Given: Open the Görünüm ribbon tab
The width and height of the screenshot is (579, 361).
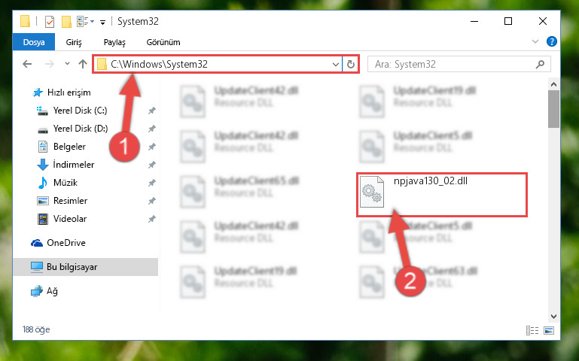Looking at the screenshot, I should pos(163,42).
